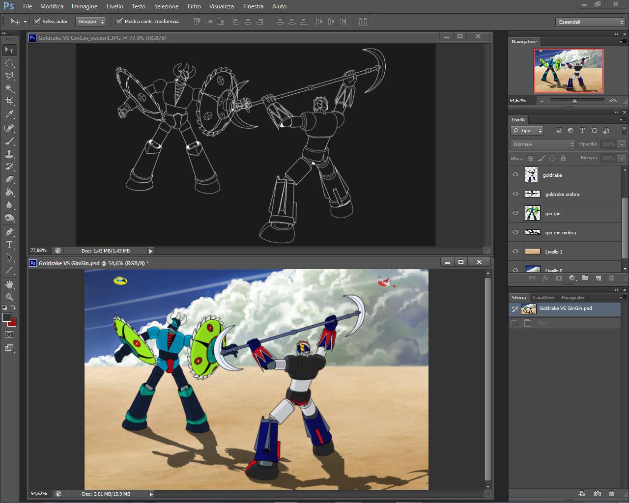629x503 pixels.
Task: Click the red background color swatch
Action: [x=13, y=324]
